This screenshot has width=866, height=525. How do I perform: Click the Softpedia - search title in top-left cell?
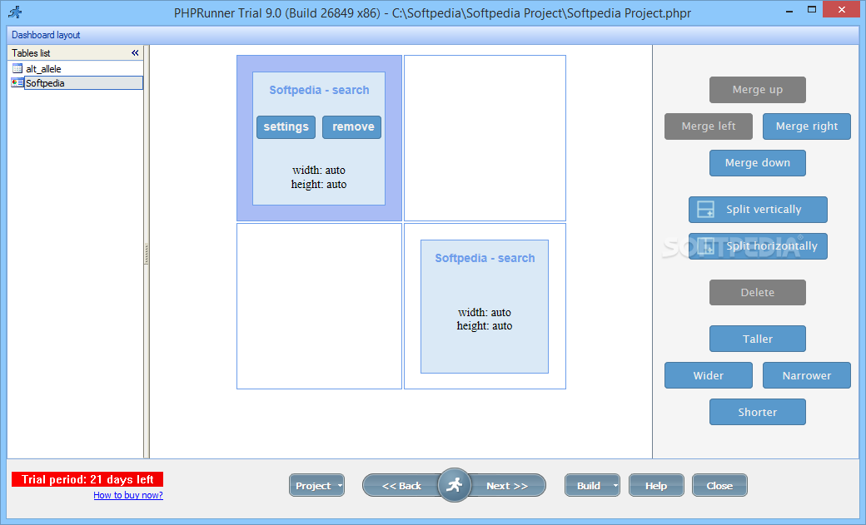[x=319, y=90]
